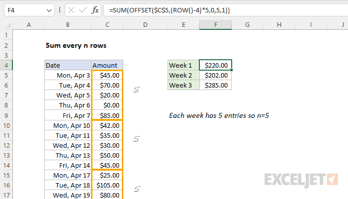Screen dimensions: 348x199
Task: Select row 10 header
Action: (6, 126)
